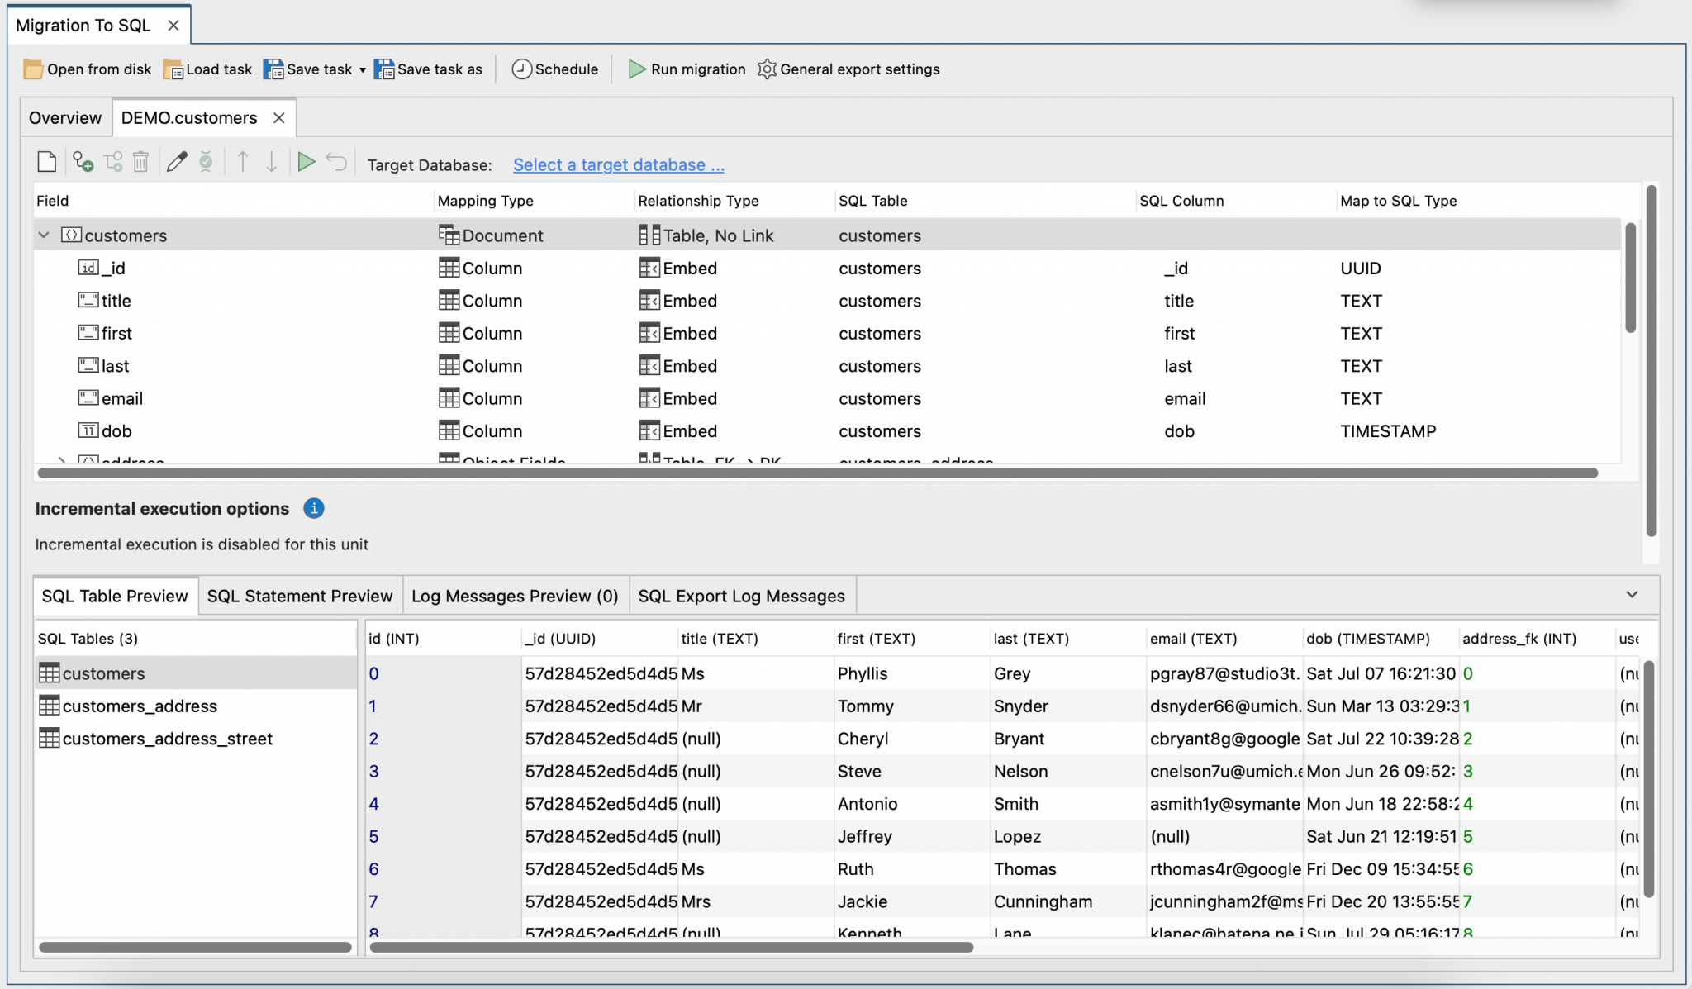Screen dimensions: 1692x989
Task: Switch to the SQL Statement Preview tab
Action: tap(299, 596)
